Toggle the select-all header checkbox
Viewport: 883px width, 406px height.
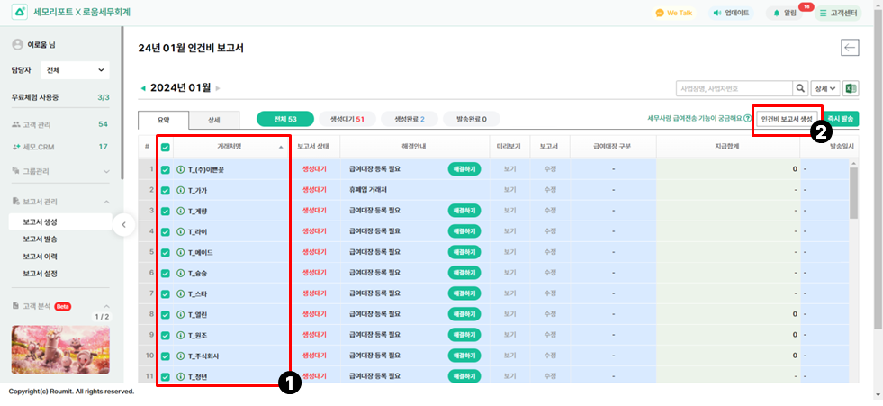point(165,147)
